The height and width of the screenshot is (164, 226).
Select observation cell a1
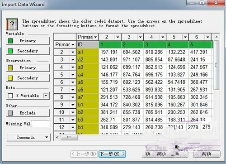88,52
